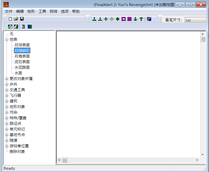
Task: Expand the 单元标记 node
Action: (x=7, y=129)
